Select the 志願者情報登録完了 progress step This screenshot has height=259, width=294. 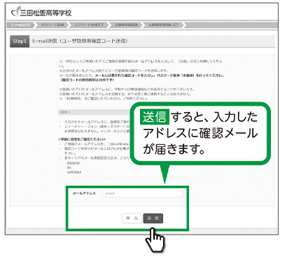click(x=164, y=25)
